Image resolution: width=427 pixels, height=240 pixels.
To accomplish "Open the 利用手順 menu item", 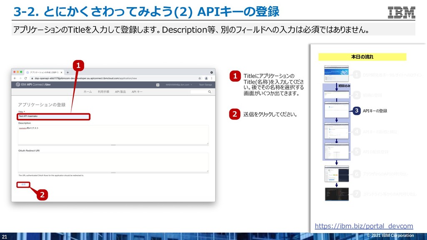I will click(103, 92).
